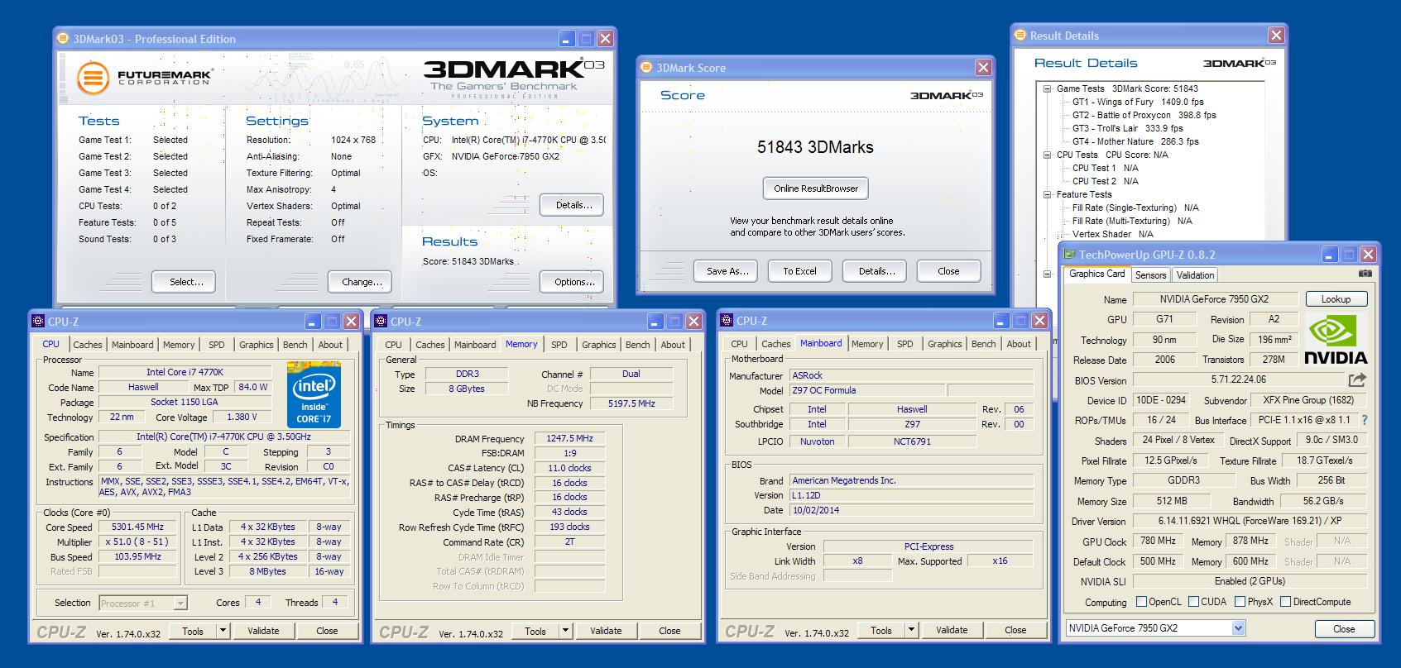Select 'Vertex Shader' tree row

point(1112,234)
